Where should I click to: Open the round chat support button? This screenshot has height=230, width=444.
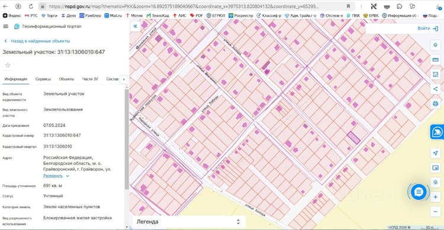coord(419,192)
